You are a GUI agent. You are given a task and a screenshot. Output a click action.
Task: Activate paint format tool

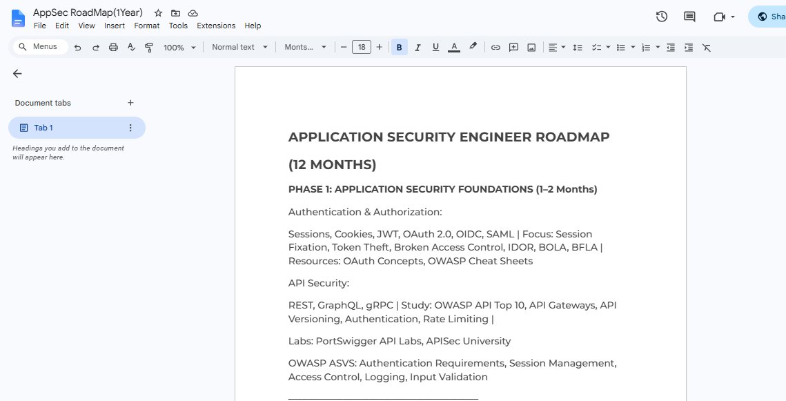tap(149, 47)
